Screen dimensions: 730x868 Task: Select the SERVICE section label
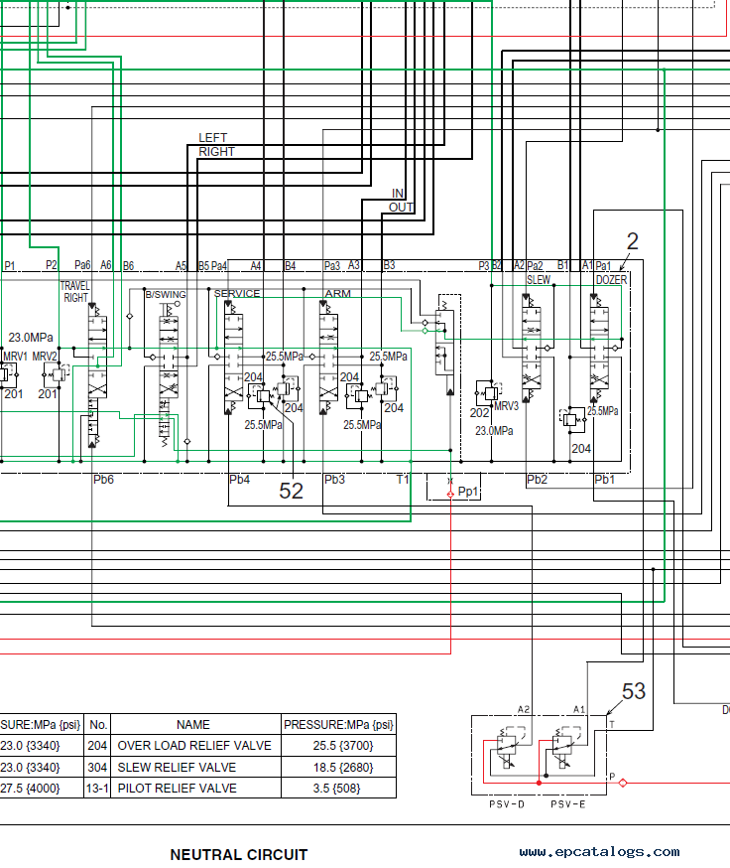click(x=237, y=293)
